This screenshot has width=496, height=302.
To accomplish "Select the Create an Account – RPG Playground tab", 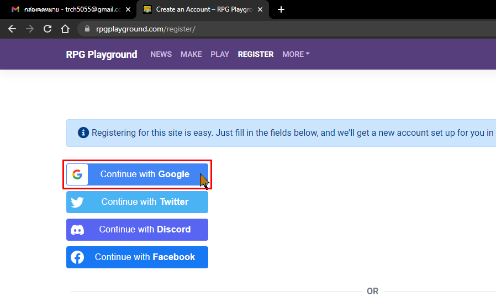I will (203, 9).
